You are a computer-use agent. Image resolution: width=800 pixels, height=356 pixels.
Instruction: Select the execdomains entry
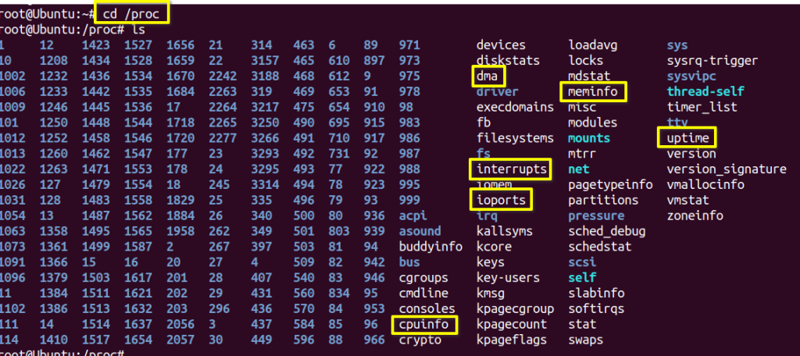tap(515, 107)
